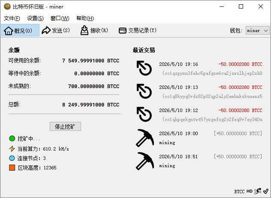Open the 帮助(H) menu
The image size is (271, 198).
(x=85, y=18)
